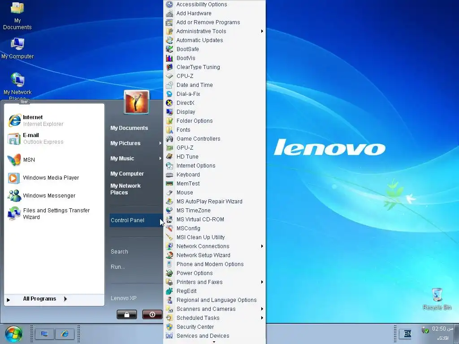
Task: Open Files and Settings Transfer Wizard icon
Action: [14, 214]
